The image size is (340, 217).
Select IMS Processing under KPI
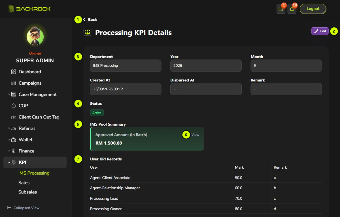[34, 173]
